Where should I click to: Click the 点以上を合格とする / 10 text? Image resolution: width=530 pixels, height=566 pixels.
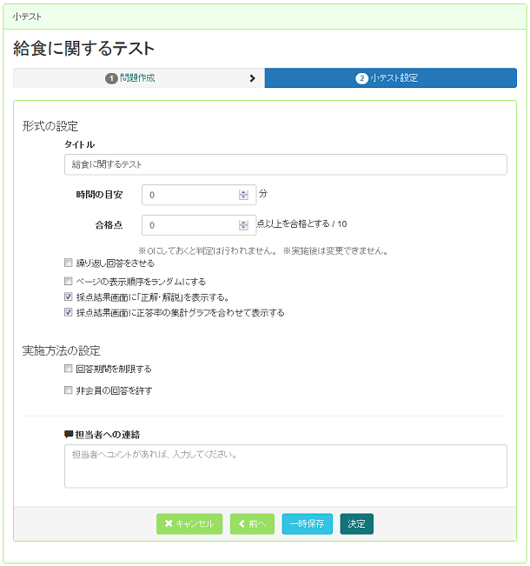point(301,223)
